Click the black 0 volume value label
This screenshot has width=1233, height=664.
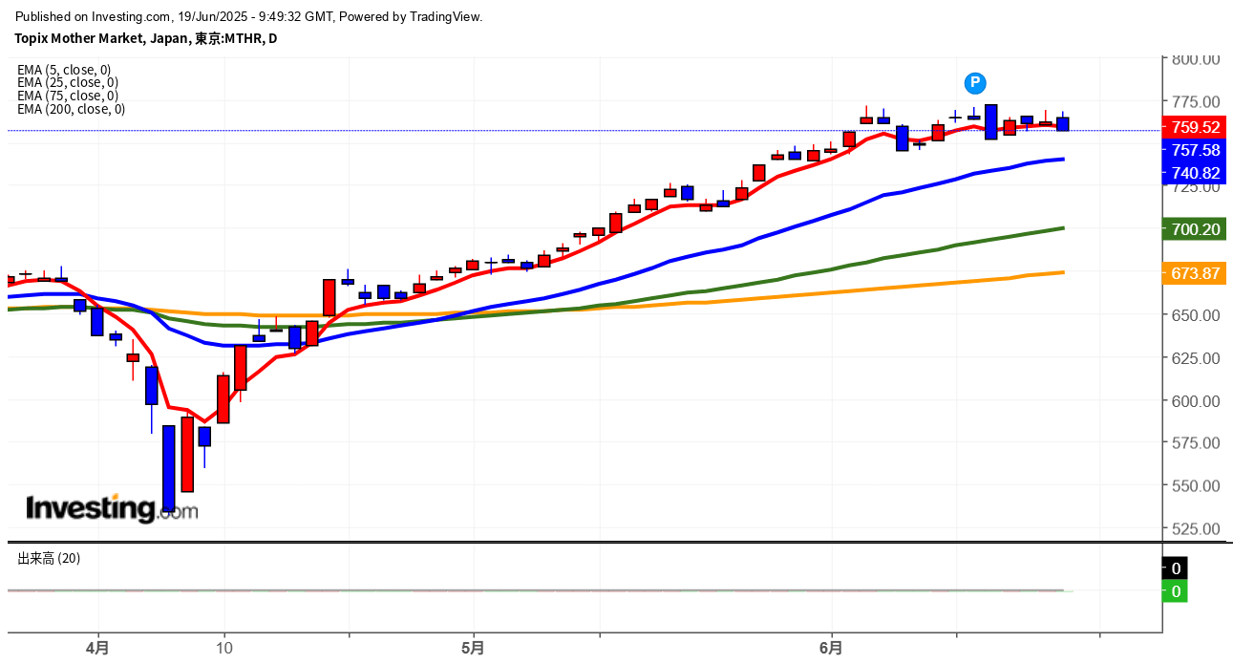click(1176, 568)
